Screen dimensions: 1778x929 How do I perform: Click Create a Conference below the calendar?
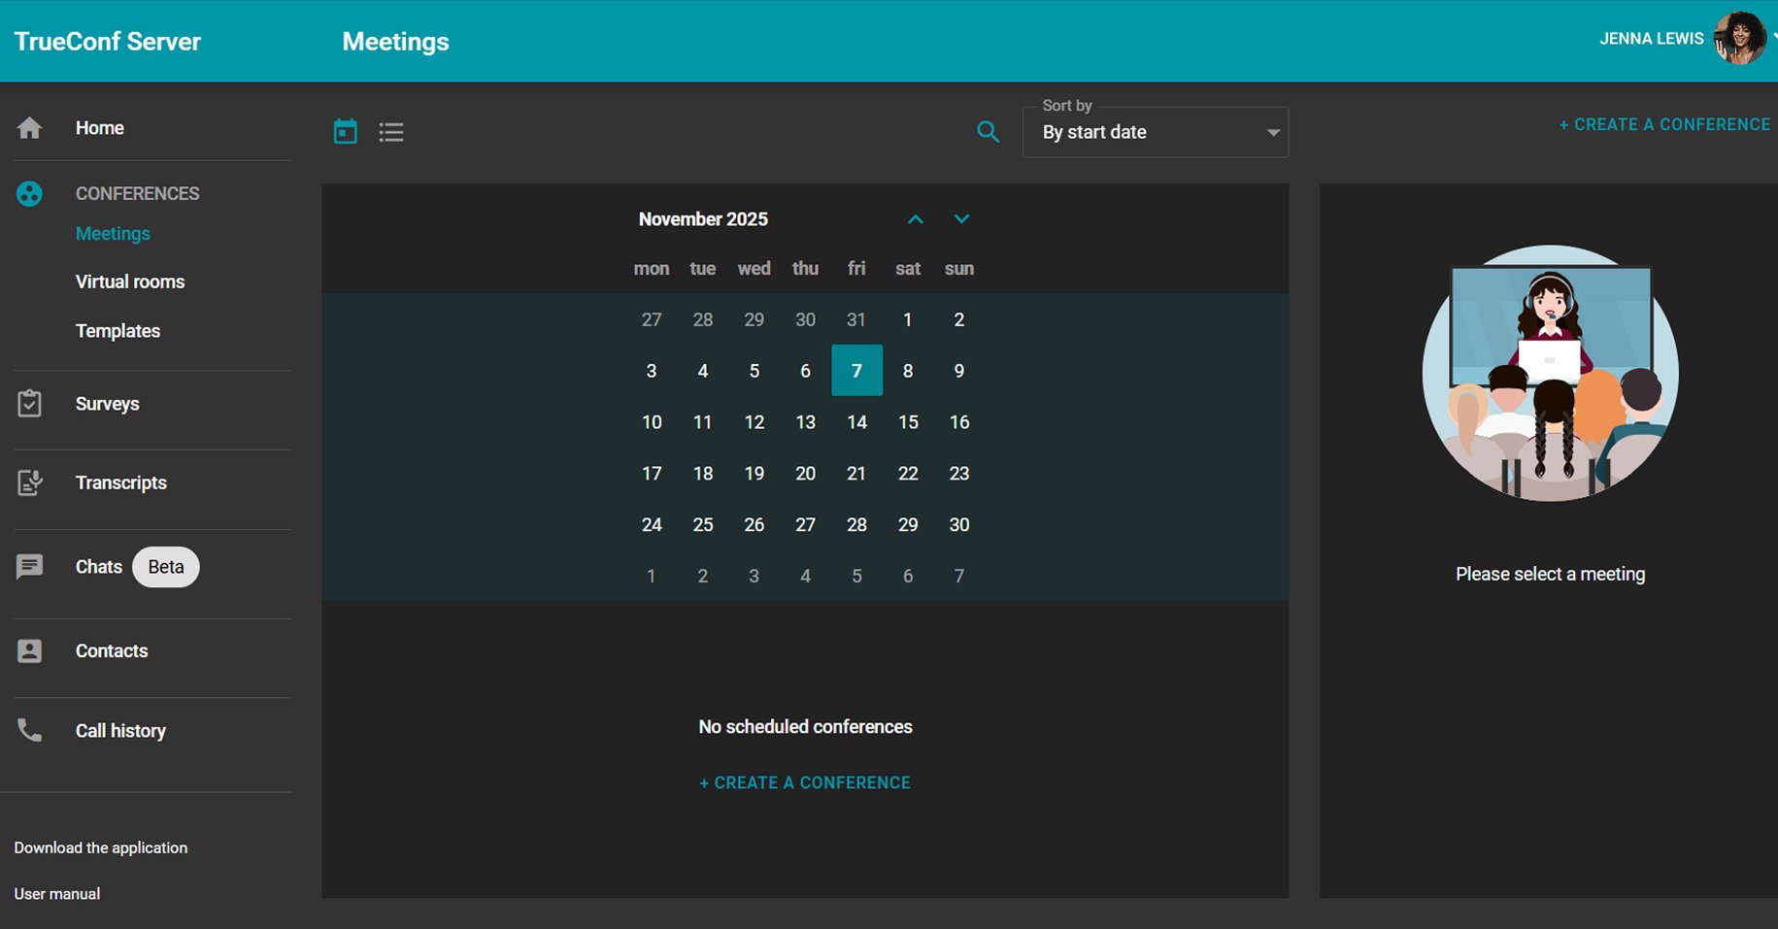coord(805,782)
